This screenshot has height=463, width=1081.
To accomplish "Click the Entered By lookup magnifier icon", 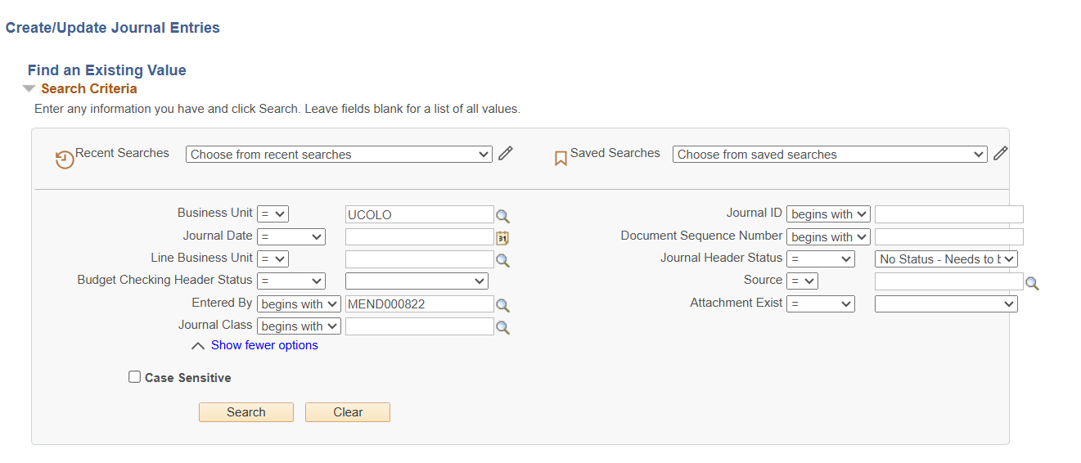I will 502,305.
